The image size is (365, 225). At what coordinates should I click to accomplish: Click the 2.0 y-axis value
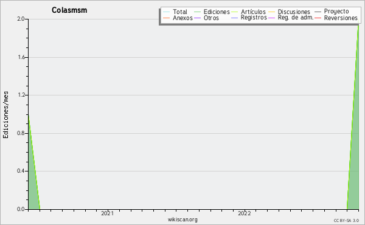(21, 19)
